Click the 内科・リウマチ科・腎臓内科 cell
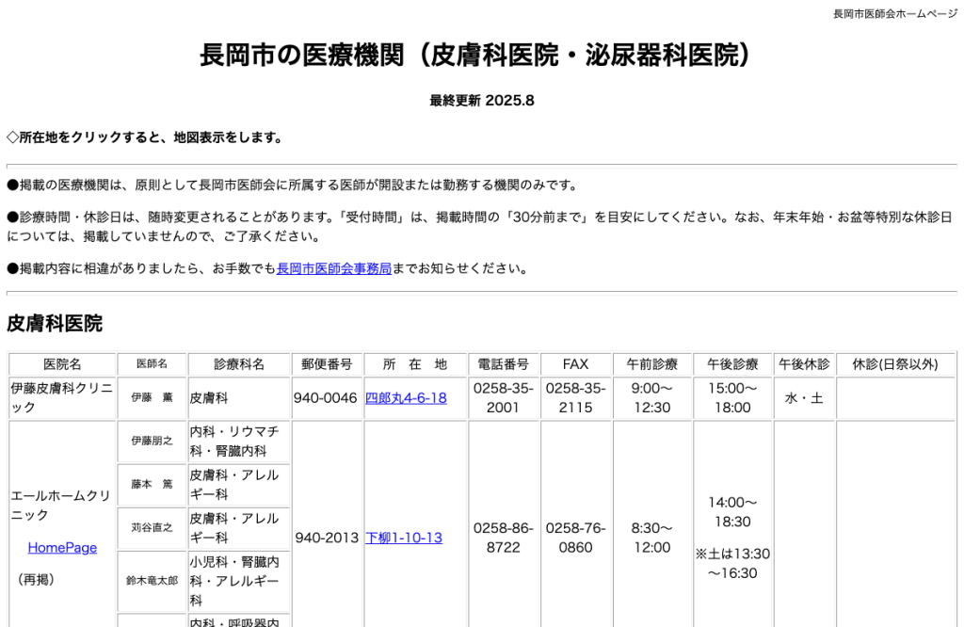 [239, 442]
